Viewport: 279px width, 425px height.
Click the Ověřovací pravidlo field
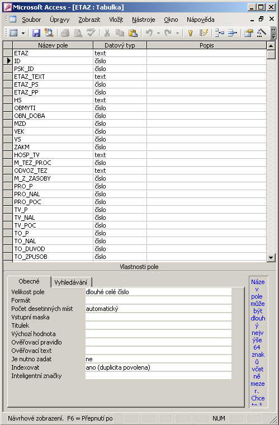pyautogui.click(x=158, y=342)
